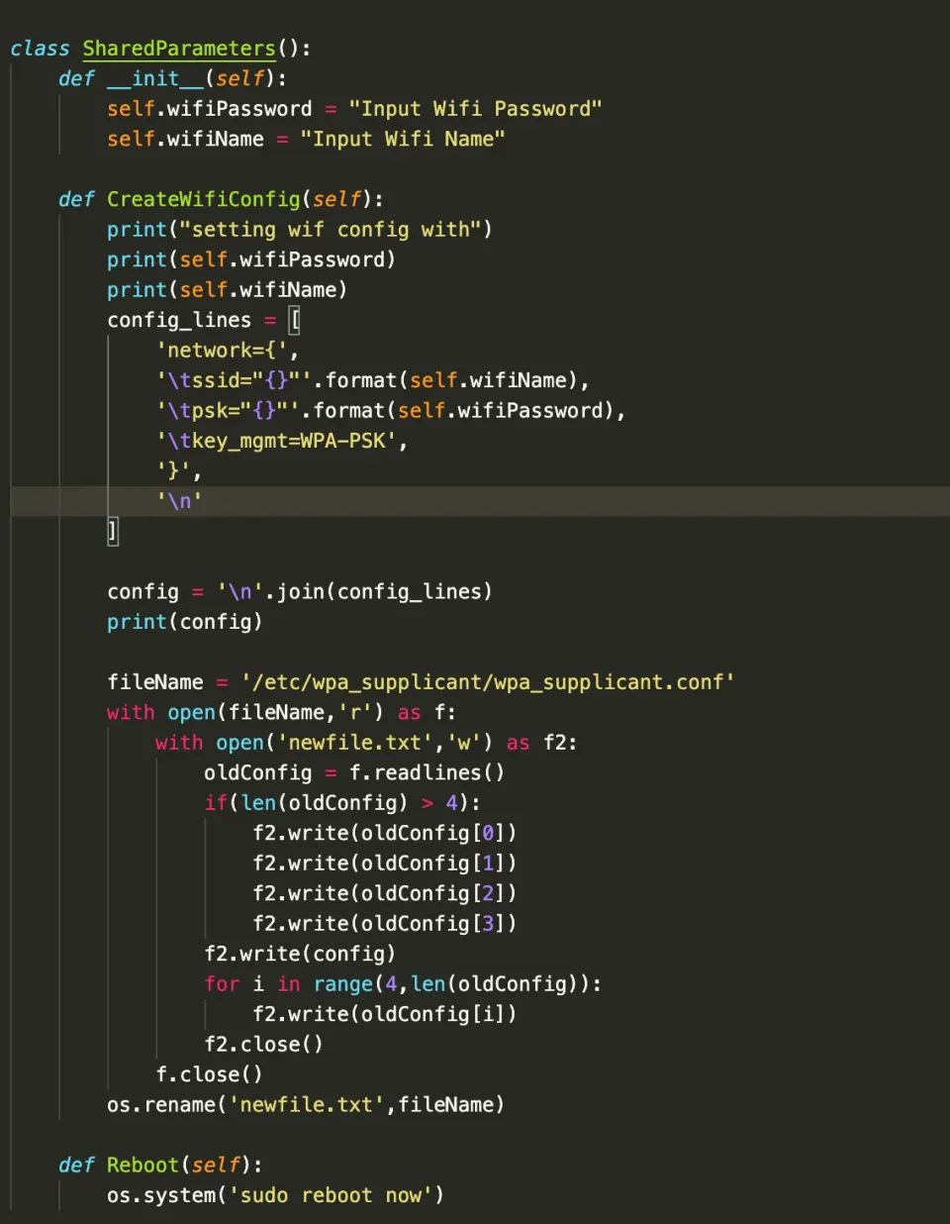This screenshot has height=1224, width=950.
Task: Click the "setting wif config with" string
Action: [x=331, y=230]
